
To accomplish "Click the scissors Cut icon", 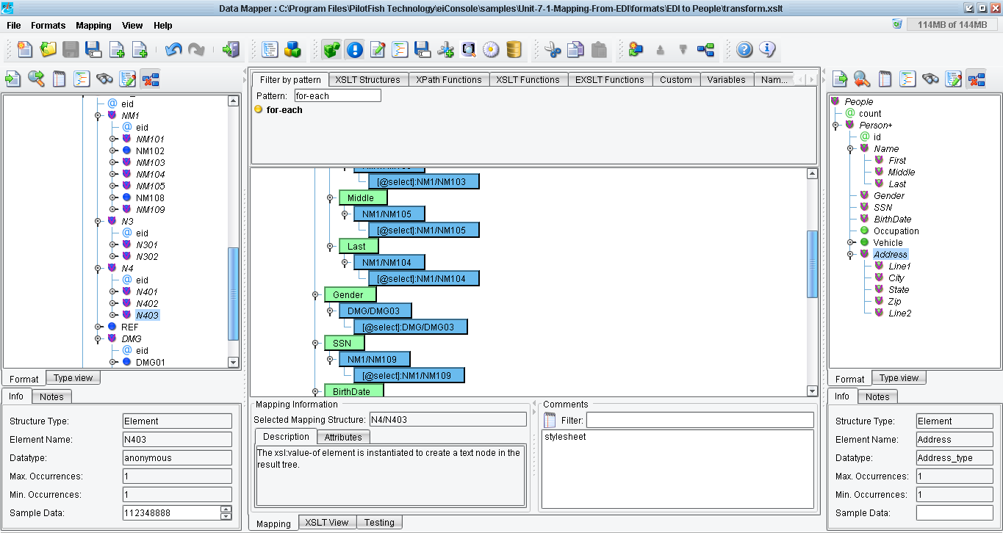I will click(553, 49).
